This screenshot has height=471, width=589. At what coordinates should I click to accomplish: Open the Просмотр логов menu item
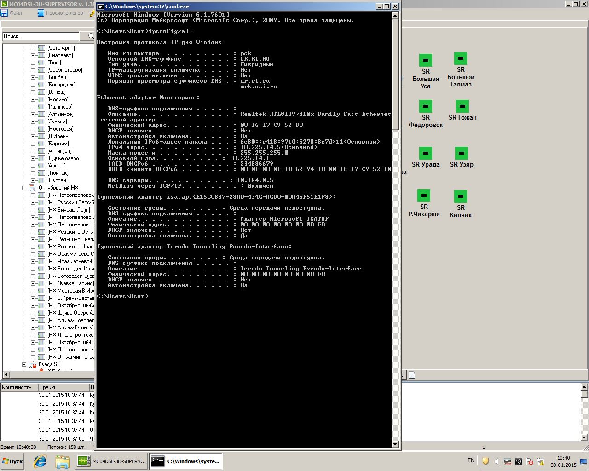tap(60, 13)
